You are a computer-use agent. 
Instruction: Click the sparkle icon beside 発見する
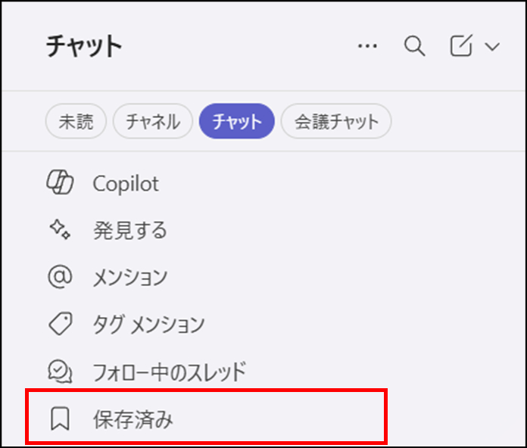59,230
